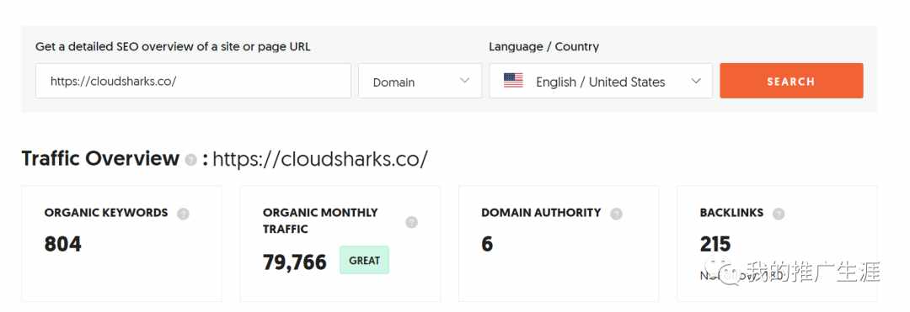Open the English / United States language selector
Viewport: 910px width, 312px height.
601,81
